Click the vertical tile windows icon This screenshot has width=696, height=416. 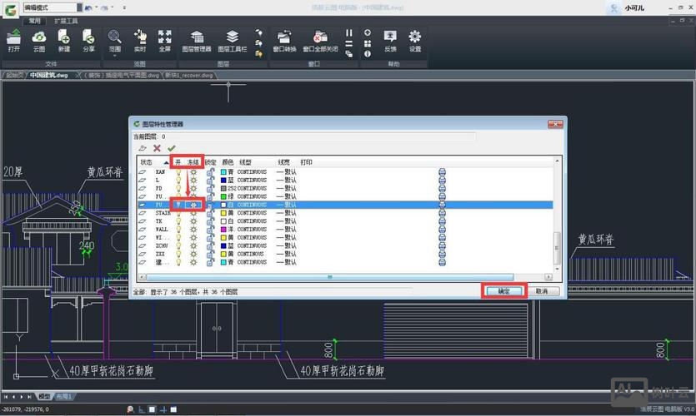pyautogui.click(x=349, y=32)
